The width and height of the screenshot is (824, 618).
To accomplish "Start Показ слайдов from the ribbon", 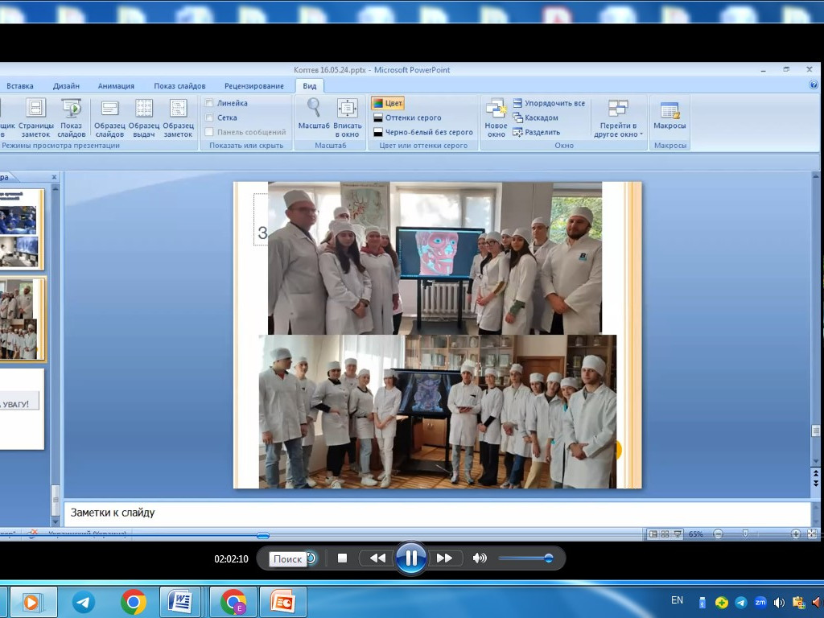I will pos(72,118).
